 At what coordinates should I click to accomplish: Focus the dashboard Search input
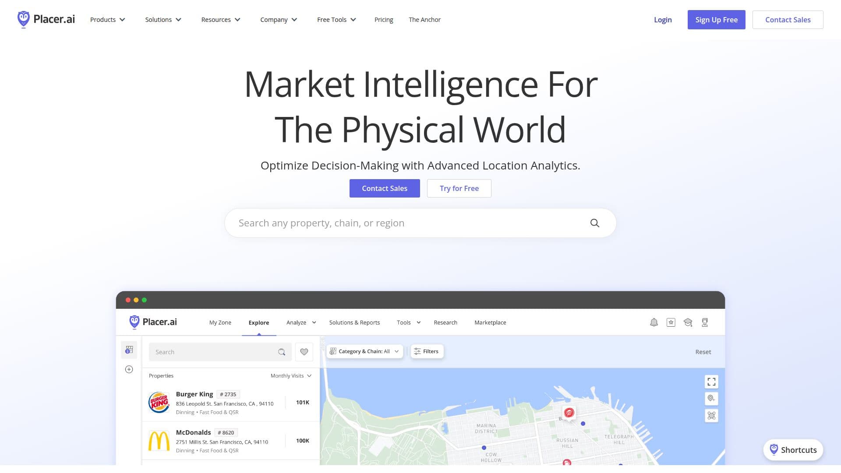[220, 352]
